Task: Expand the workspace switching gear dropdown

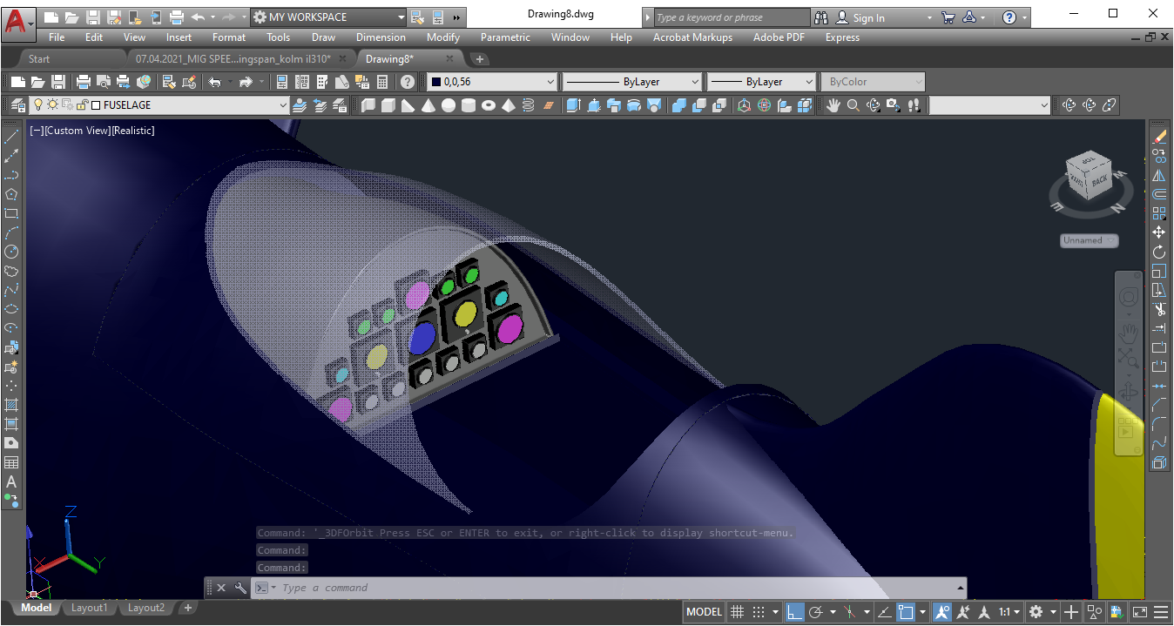Action: pyautogui.click(x=1053, y=612)
